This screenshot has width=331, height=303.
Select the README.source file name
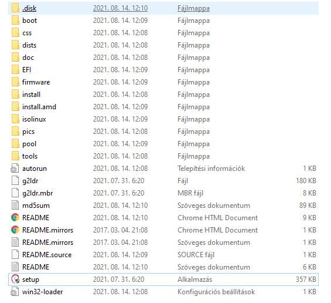pos(47,254)
